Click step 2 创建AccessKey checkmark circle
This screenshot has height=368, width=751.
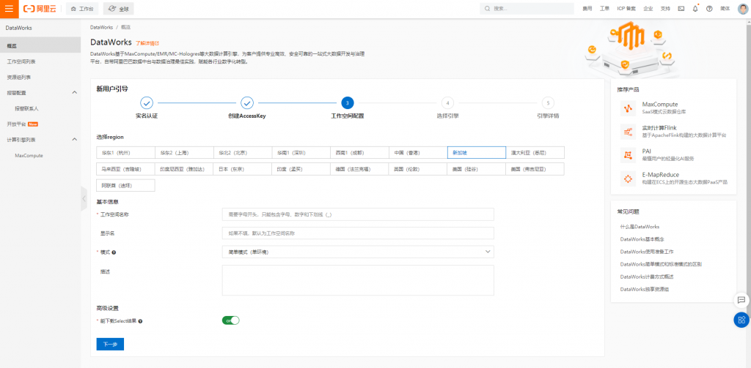pyautogui.click(x=247, y=102)
